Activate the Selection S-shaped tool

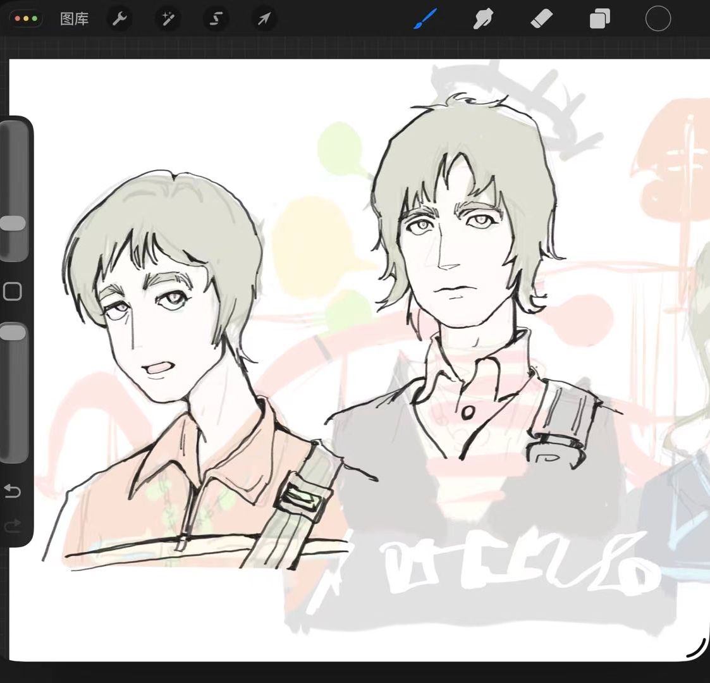(216, 19)
